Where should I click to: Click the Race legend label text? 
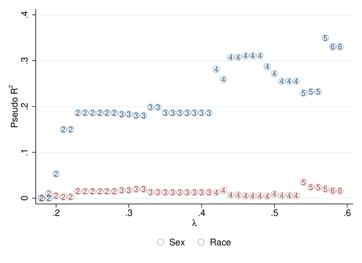[x=220, y=242]
